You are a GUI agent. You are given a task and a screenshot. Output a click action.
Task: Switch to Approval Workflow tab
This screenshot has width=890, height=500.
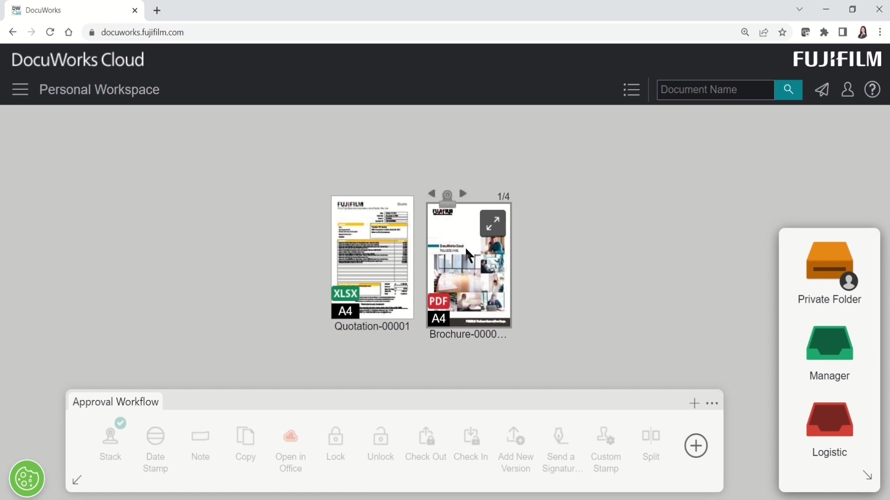tap(115, 402)
